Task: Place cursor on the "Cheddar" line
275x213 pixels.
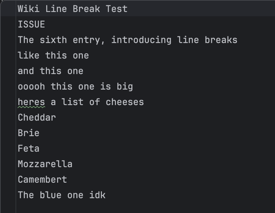Action: coord(37,117)
